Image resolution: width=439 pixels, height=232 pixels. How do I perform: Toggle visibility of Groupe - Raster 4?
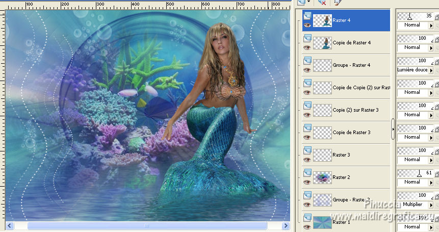[x=307, y=70]
